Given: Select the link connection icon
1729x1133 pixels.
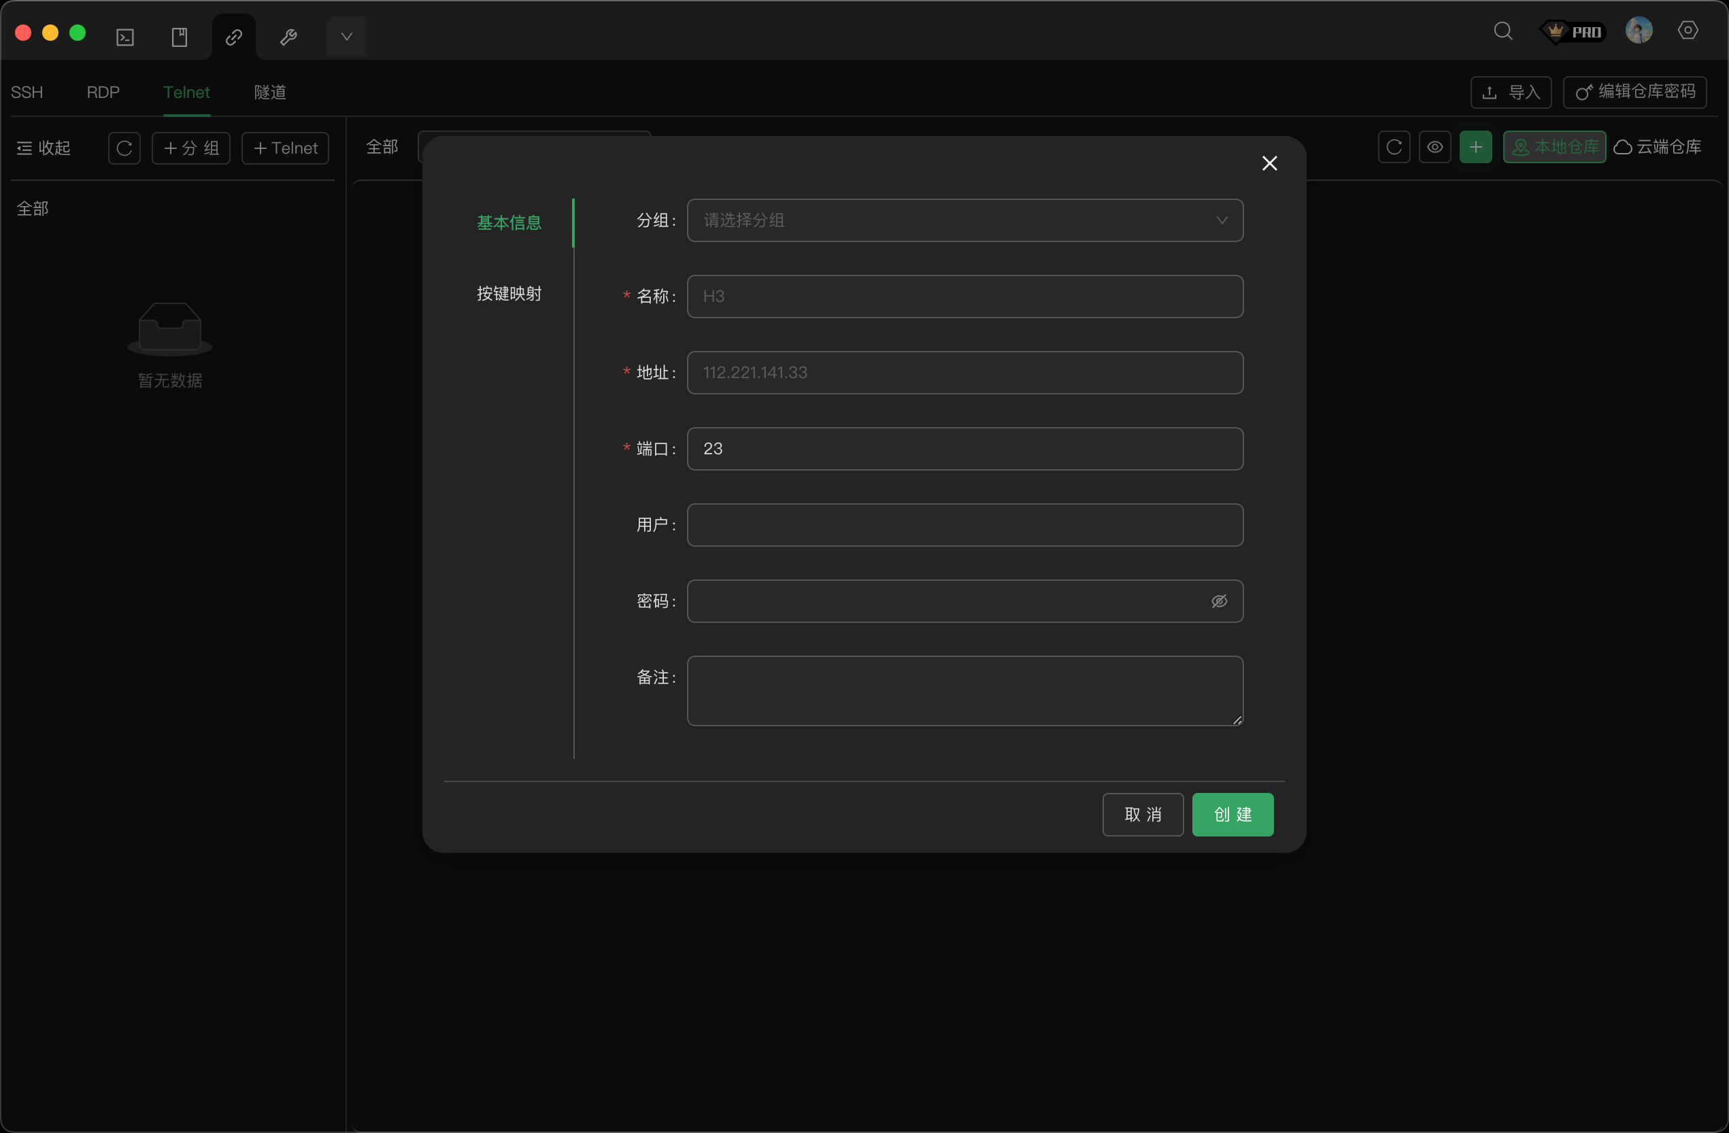Looking at the screenshot, I should (x=233, y=35).
